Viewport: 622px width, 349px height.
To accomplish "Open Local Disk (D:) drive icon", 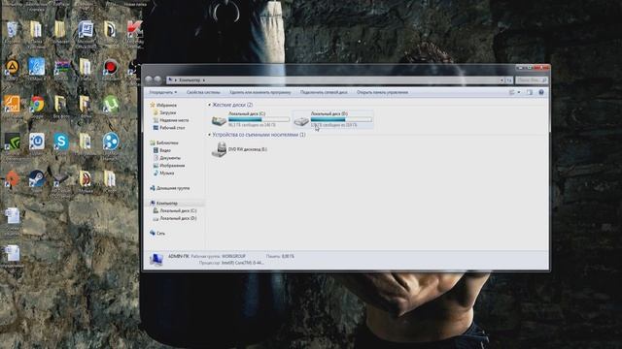I will 301,120.
